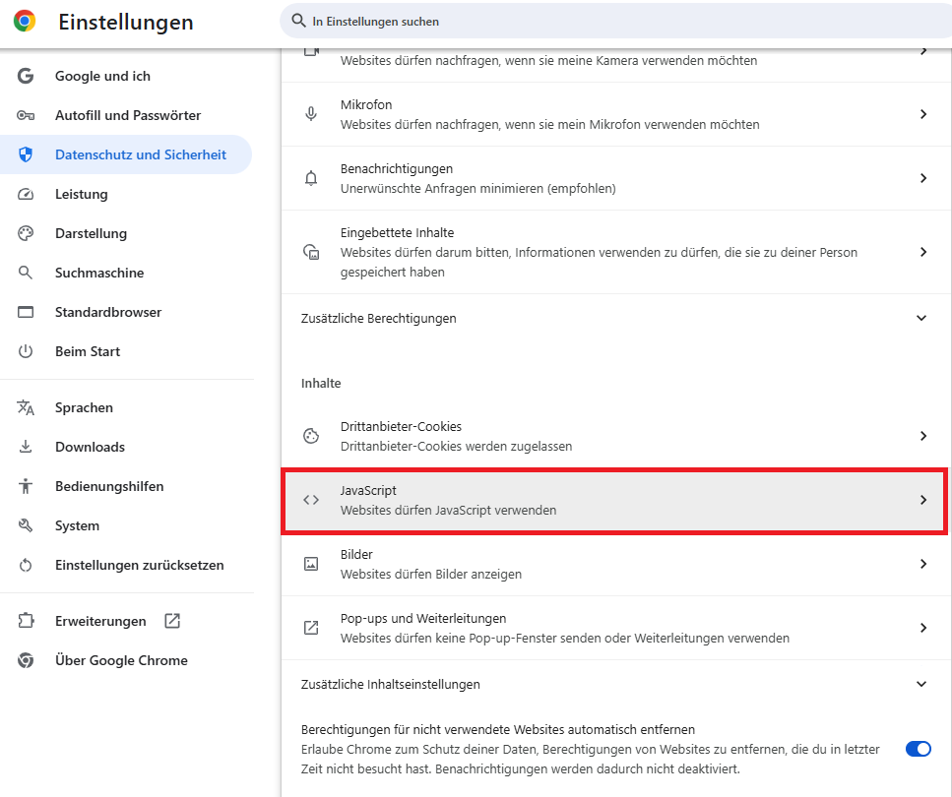Click the shield icon for Datenschutz

pyautogui.click(x=26, y=154)
